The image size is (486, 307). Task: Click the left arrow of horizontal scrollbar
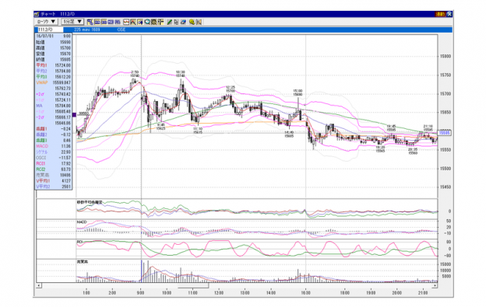(x=39, y=286)
